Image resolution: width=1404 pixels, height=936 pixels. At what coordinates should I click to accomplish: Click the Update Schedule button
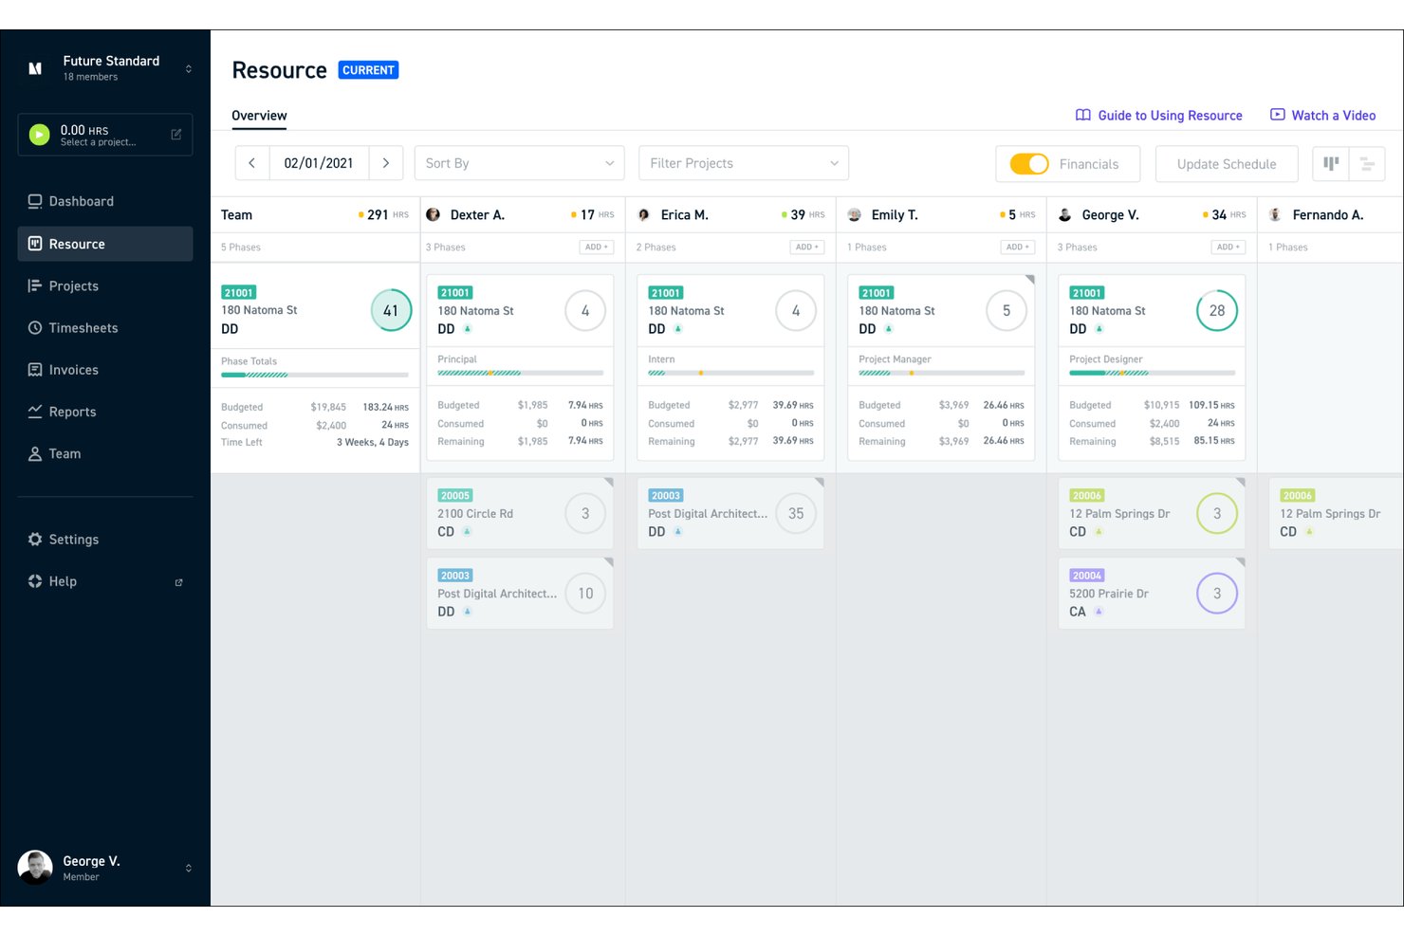[1227, 164]
